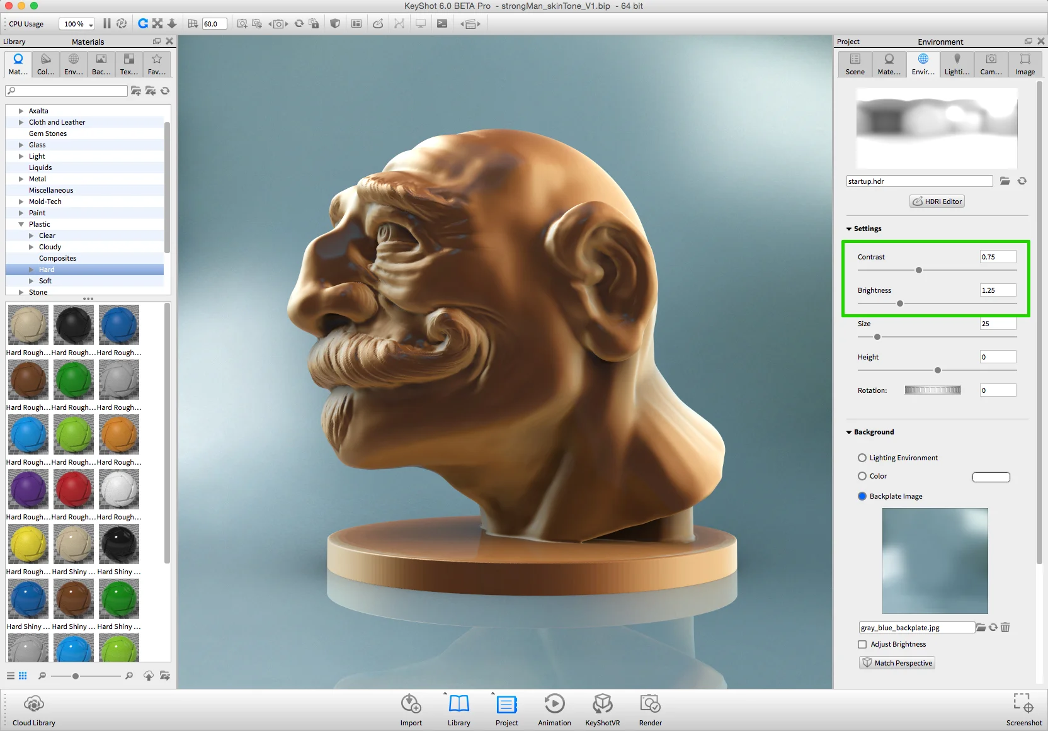The width and height of the screenshot is (1048, 731).
Task: Reset the camera with the refresh icon
Action: (299, 23)
